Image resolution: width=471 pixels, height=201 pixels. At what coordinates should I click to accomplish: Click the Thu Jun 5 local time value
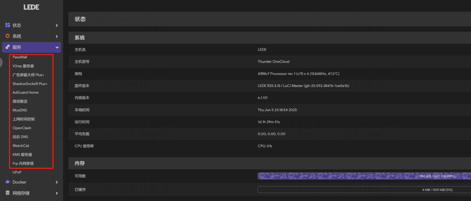tap(277, 110)
